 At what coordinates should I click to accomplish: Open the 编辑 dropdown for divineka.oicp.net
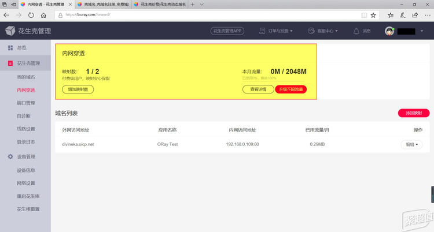[x=411, y=144]
